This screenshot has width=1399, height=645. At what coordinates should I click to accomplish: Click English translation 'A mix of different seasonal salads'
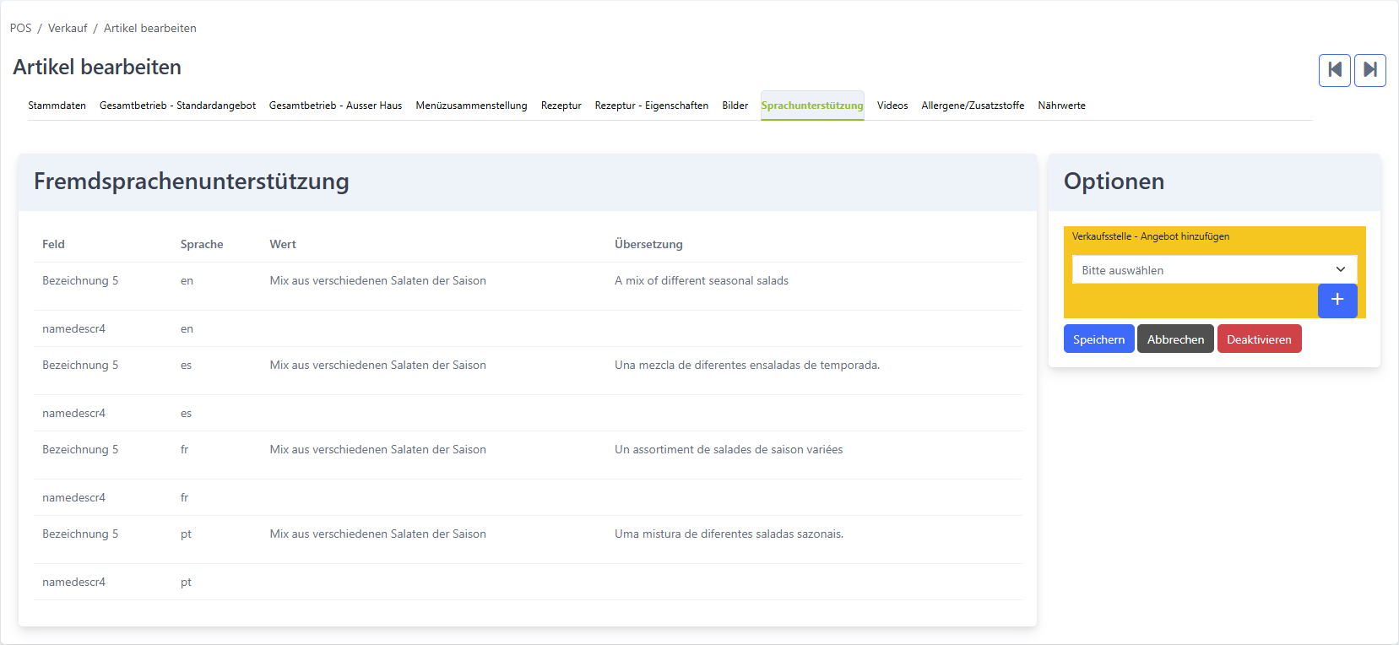click(x=702, y=280)
